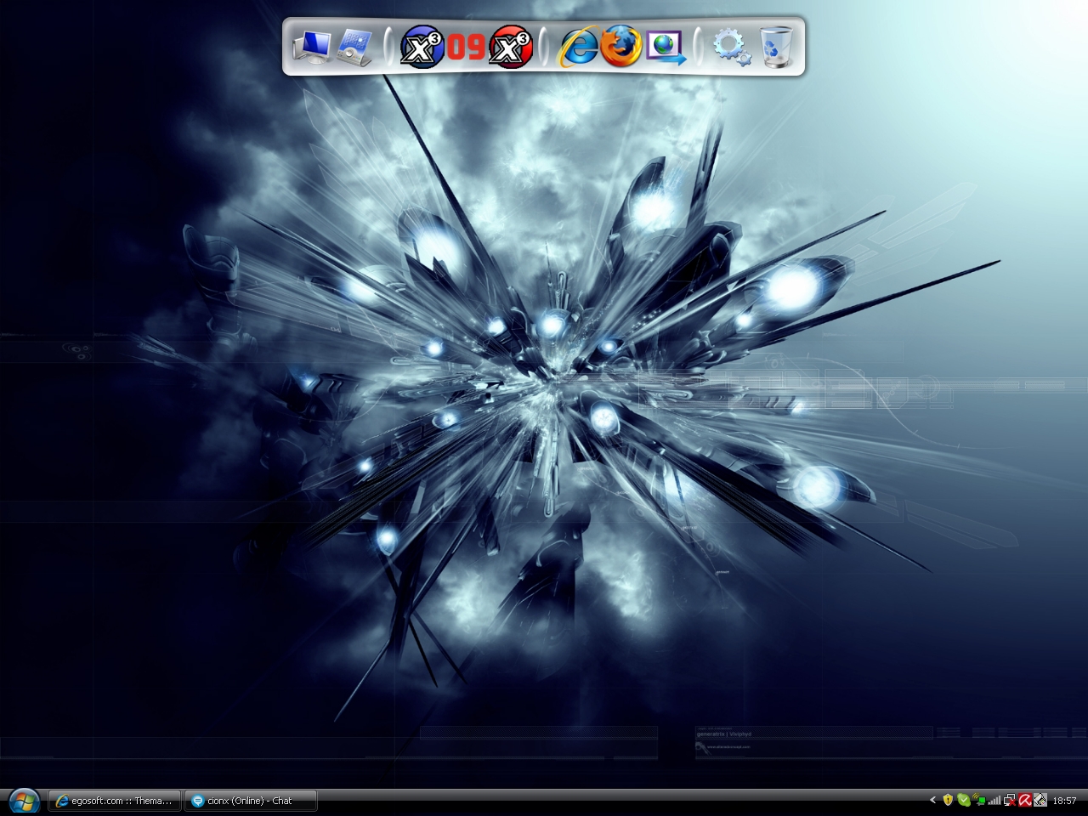Screen dimensions: 1088x816
Task: Launch the red X3 game icon
Action: [512, 46]
